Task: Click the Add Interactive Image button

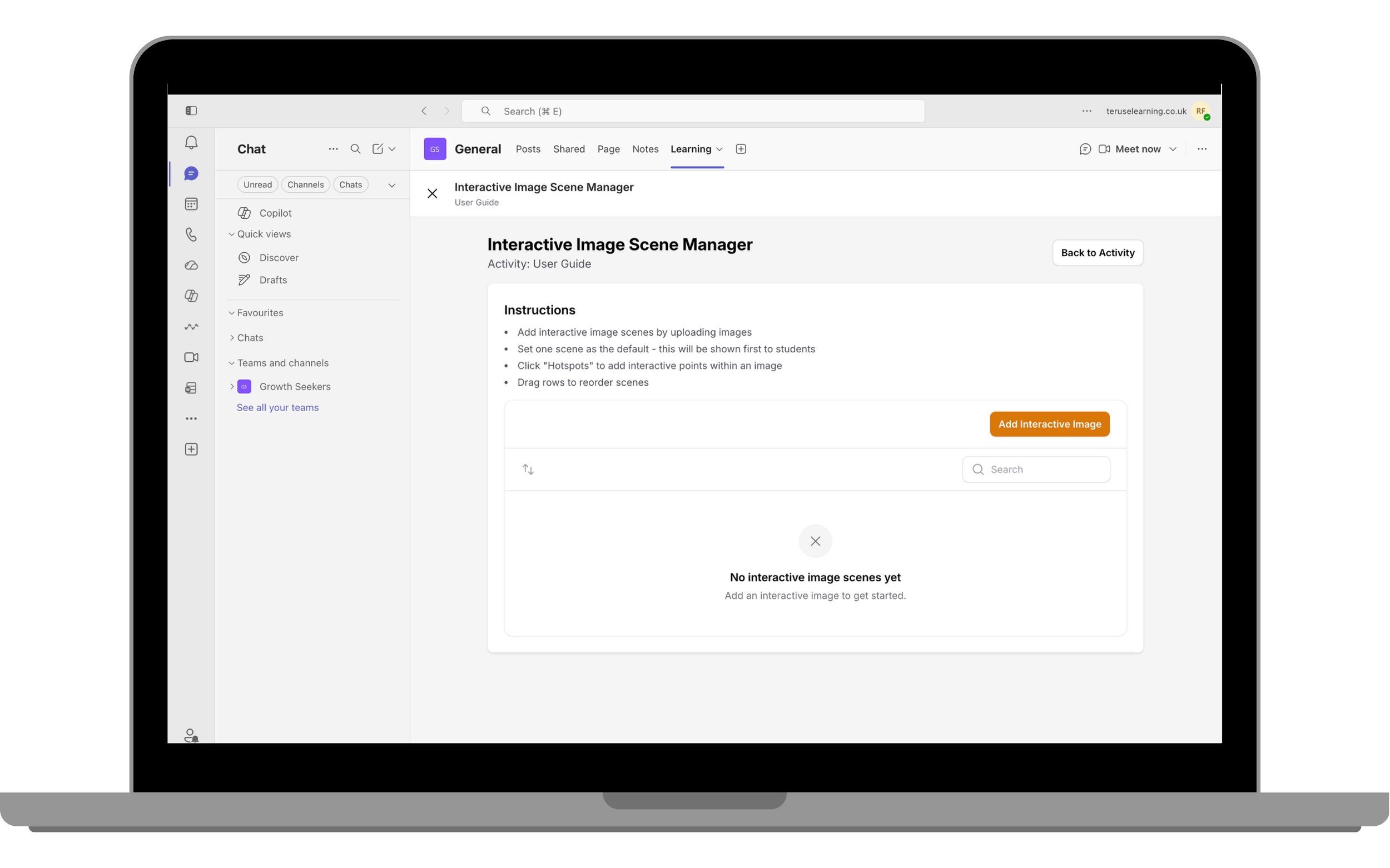Action: tap(1049, 423)
